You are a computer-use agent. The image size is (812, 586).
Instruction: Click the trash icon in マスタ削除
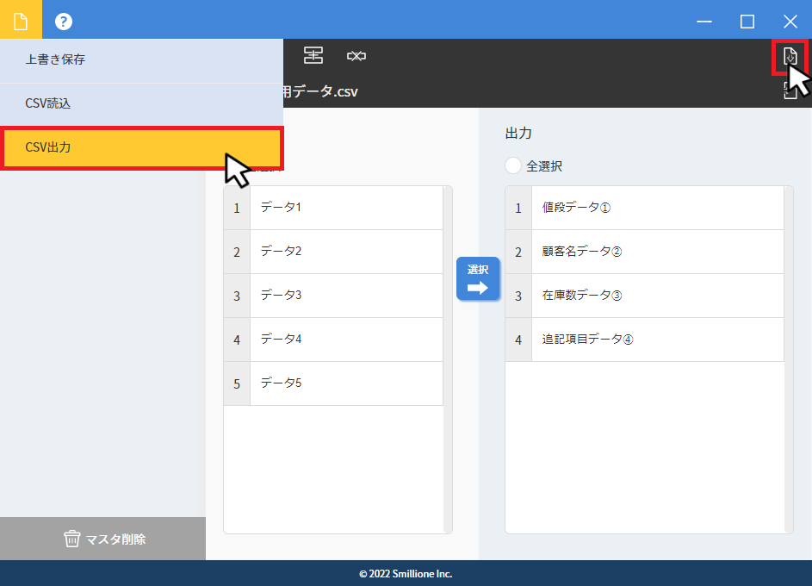(x=72, y=539)
